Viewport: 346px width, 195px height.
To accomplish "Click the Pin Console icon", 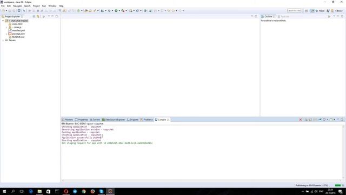I will pos(320,120).
